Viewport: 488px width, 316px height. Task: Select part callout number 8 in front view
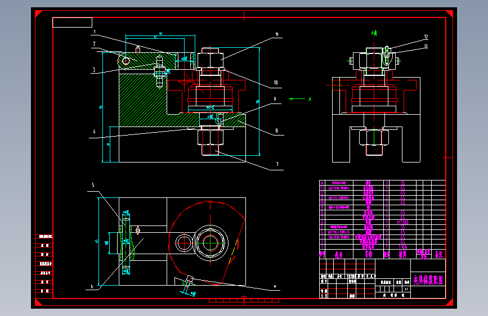click(x=276, y=130)
